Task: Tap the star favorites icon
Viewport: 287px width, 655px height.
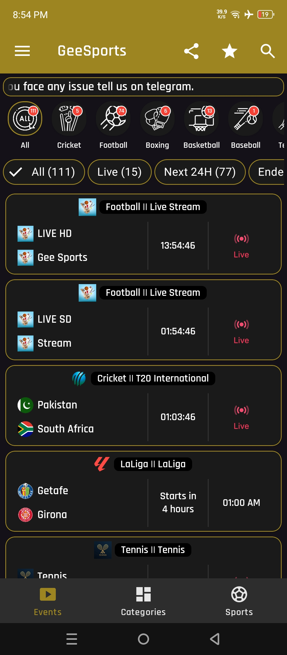Action: click(x=230, y=51)
